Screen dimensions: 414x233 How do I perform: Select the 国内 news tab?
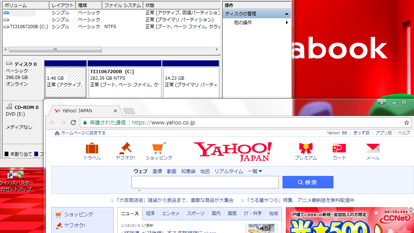[216, 214]
